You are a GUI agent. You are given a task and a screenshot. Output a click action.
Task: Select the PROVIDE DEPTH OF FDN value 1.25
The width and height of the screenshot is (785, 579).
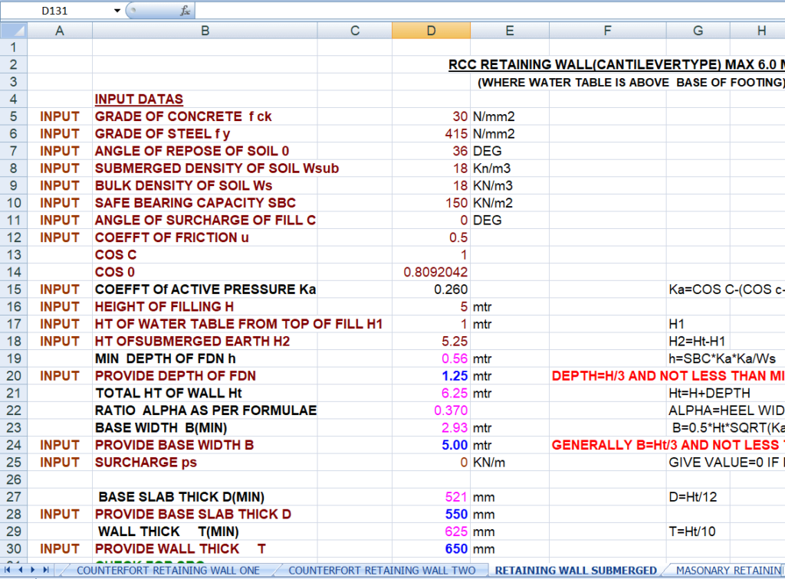[432, 376]
